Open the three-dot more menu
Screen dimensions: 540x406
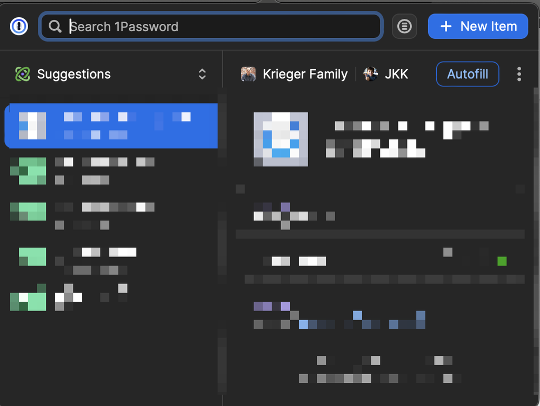tap(519, 74)
